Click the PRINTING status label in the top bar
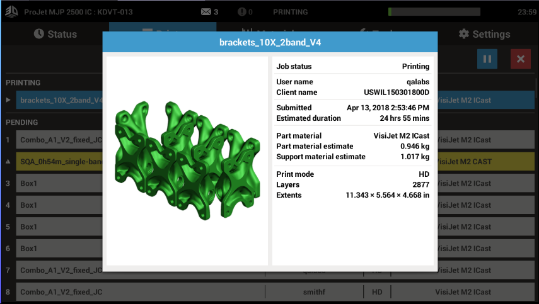 290,11
